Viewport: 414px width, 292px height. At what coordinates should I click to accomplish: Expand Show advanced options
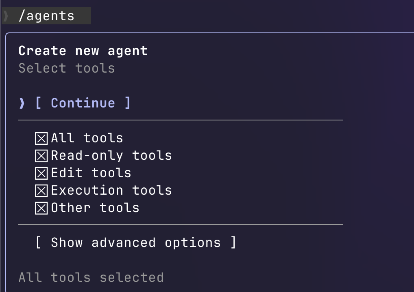click(x=135, y=243)
